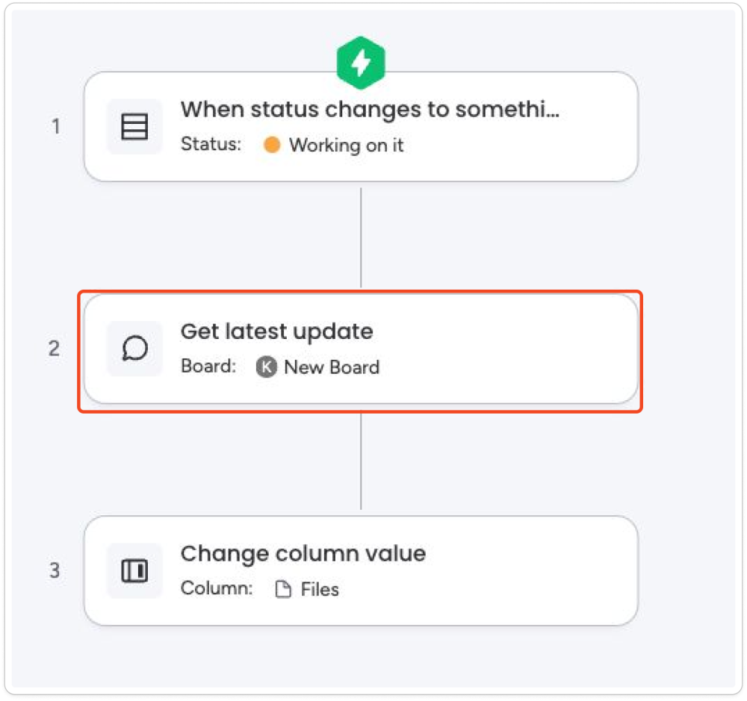Screen dimensions: 747x701
Task: Click the green lightning bolt trigger icon
Action: [361, 63]
